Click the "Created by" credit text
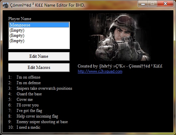 pos(120,66)
